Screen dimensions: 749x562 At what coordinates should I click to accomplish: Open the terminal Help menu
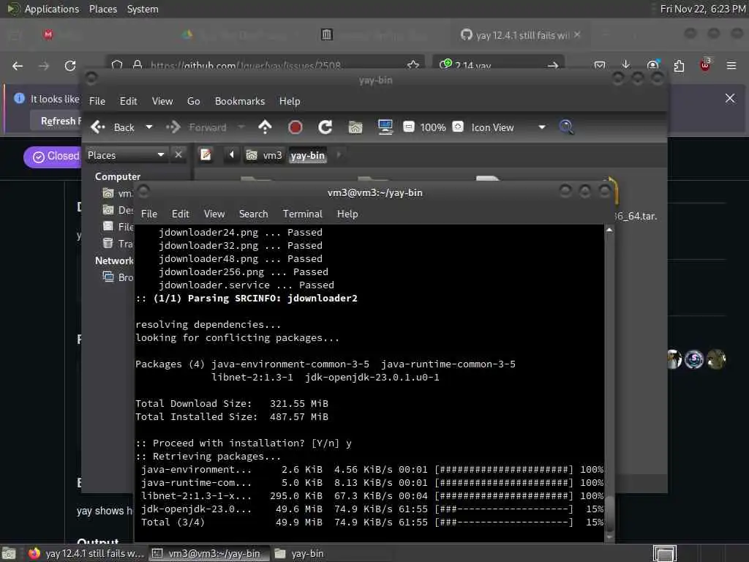point(347,214)
